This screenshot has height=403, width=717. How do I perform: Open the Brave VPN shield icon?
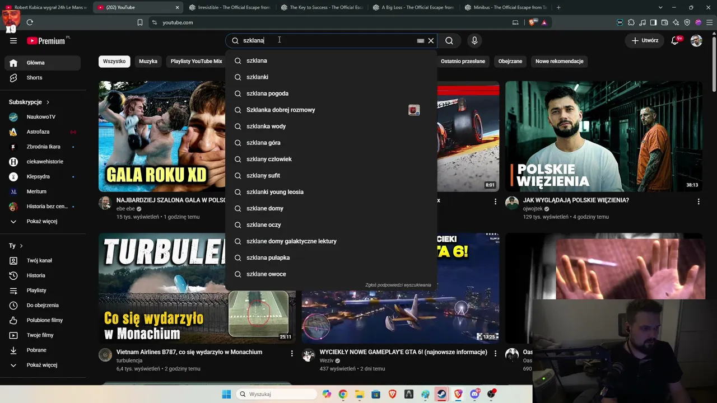[687, 22]
